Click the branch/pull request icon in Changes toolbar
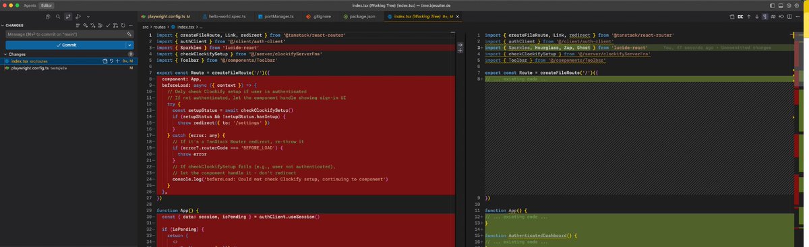This screenshot has height=247, width=809. point(115,26)
